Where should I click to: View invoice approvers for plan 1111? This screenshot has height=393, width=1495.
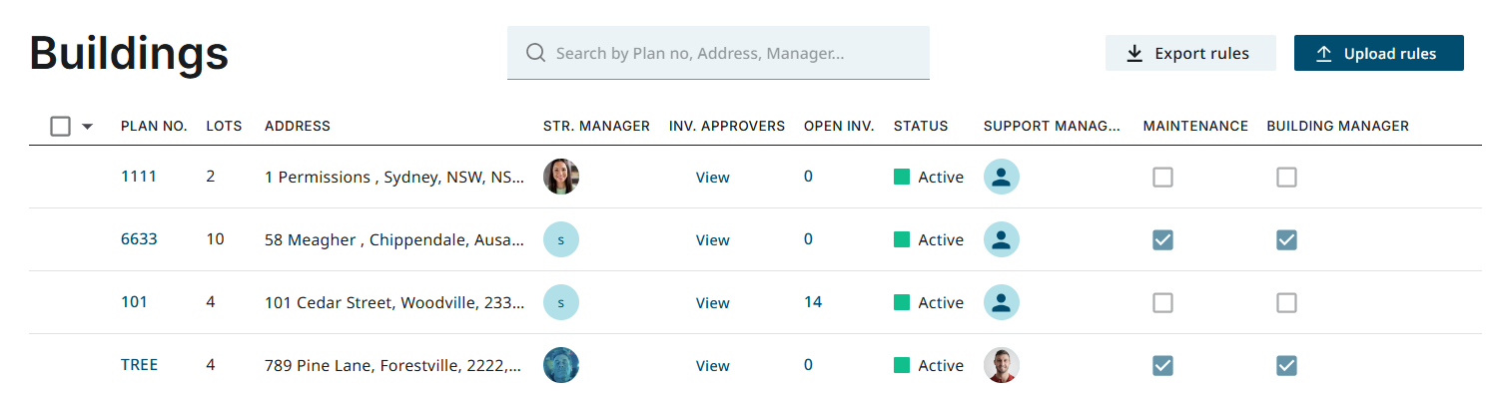point(713,178)
